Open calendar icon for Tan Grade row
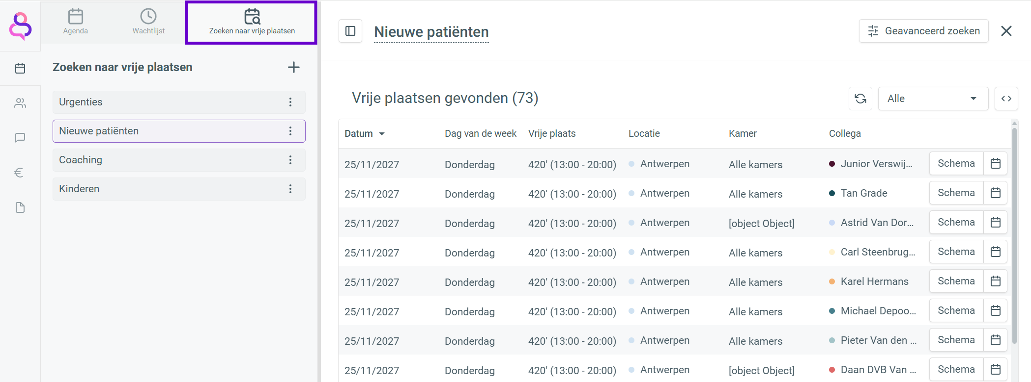Image resolution: width=1031 pixels, height=382 pixels. pyautogui.click(x=996, y=193)
